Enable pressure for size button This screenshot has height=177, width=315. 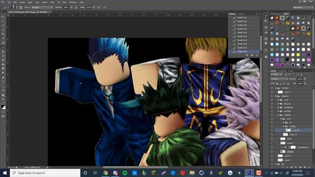[105, 7]
